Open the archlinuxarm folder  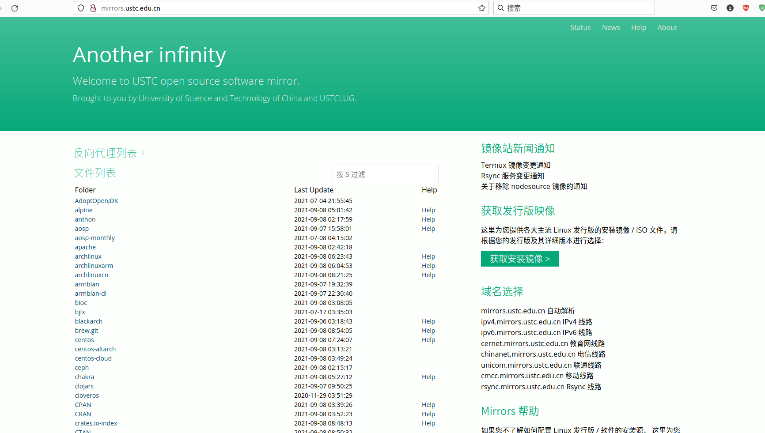pyautogui.click(x=94, y=266)
